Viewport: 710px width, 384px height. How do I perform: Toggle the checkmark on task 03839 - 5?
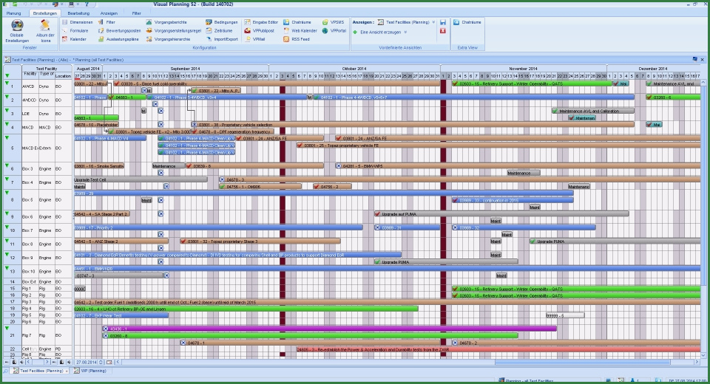coord(117,84)
